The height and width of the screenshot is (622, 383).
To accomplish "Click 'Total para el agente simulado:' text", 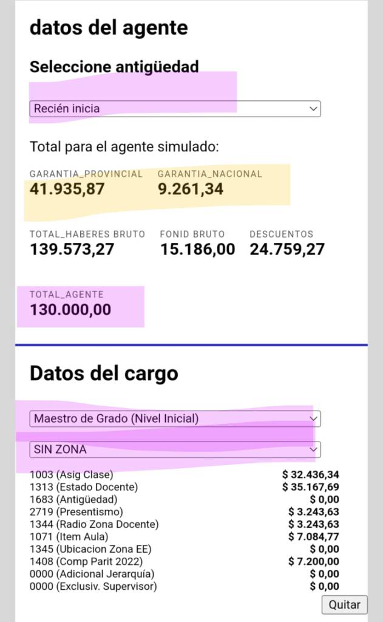I will tap(124, 146).
